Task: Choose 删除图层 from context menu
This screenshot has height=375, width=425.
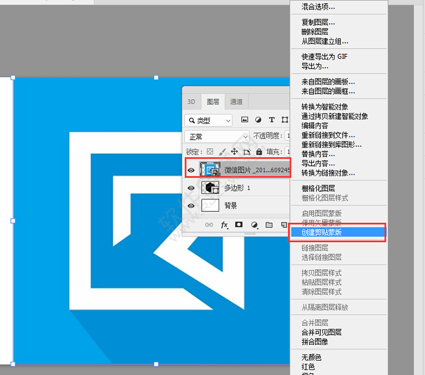Action: coord(314,32)
